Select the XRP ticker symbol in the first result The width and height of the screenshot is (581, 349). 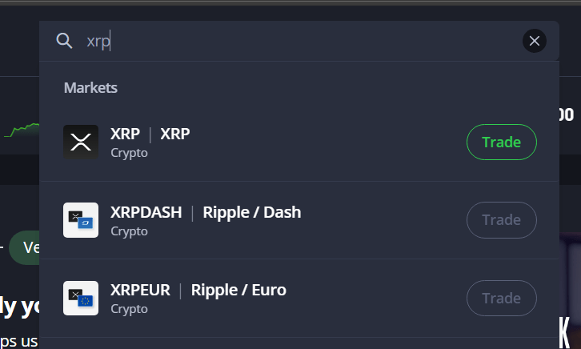125,134
